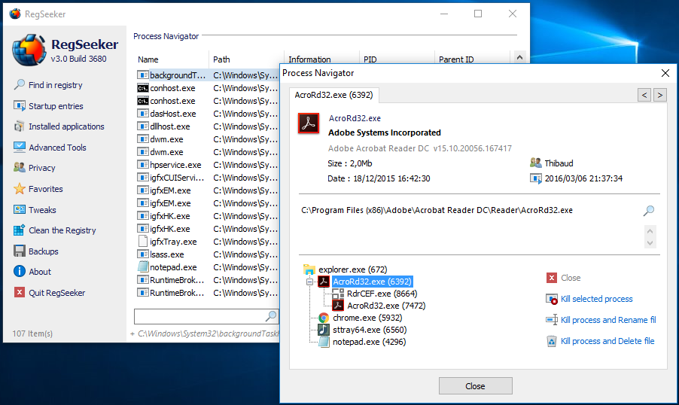
Task: Open the About page
Action: pos(32,272)
